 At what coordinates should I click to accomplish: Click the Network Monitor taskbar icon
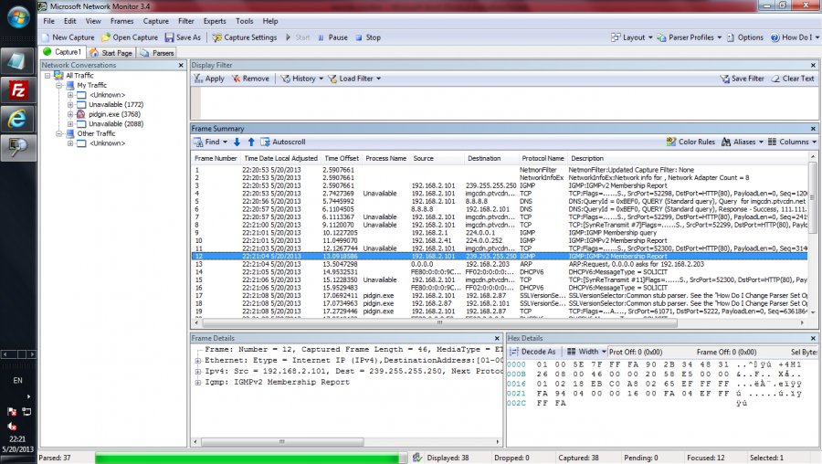18,148
